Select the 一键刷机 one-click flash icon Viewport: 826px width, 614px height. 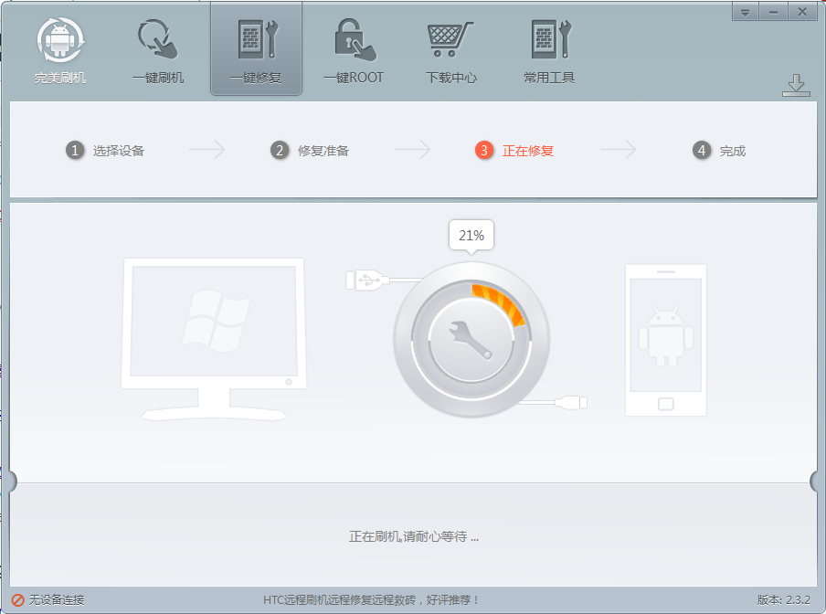click(x=158, y=39)
